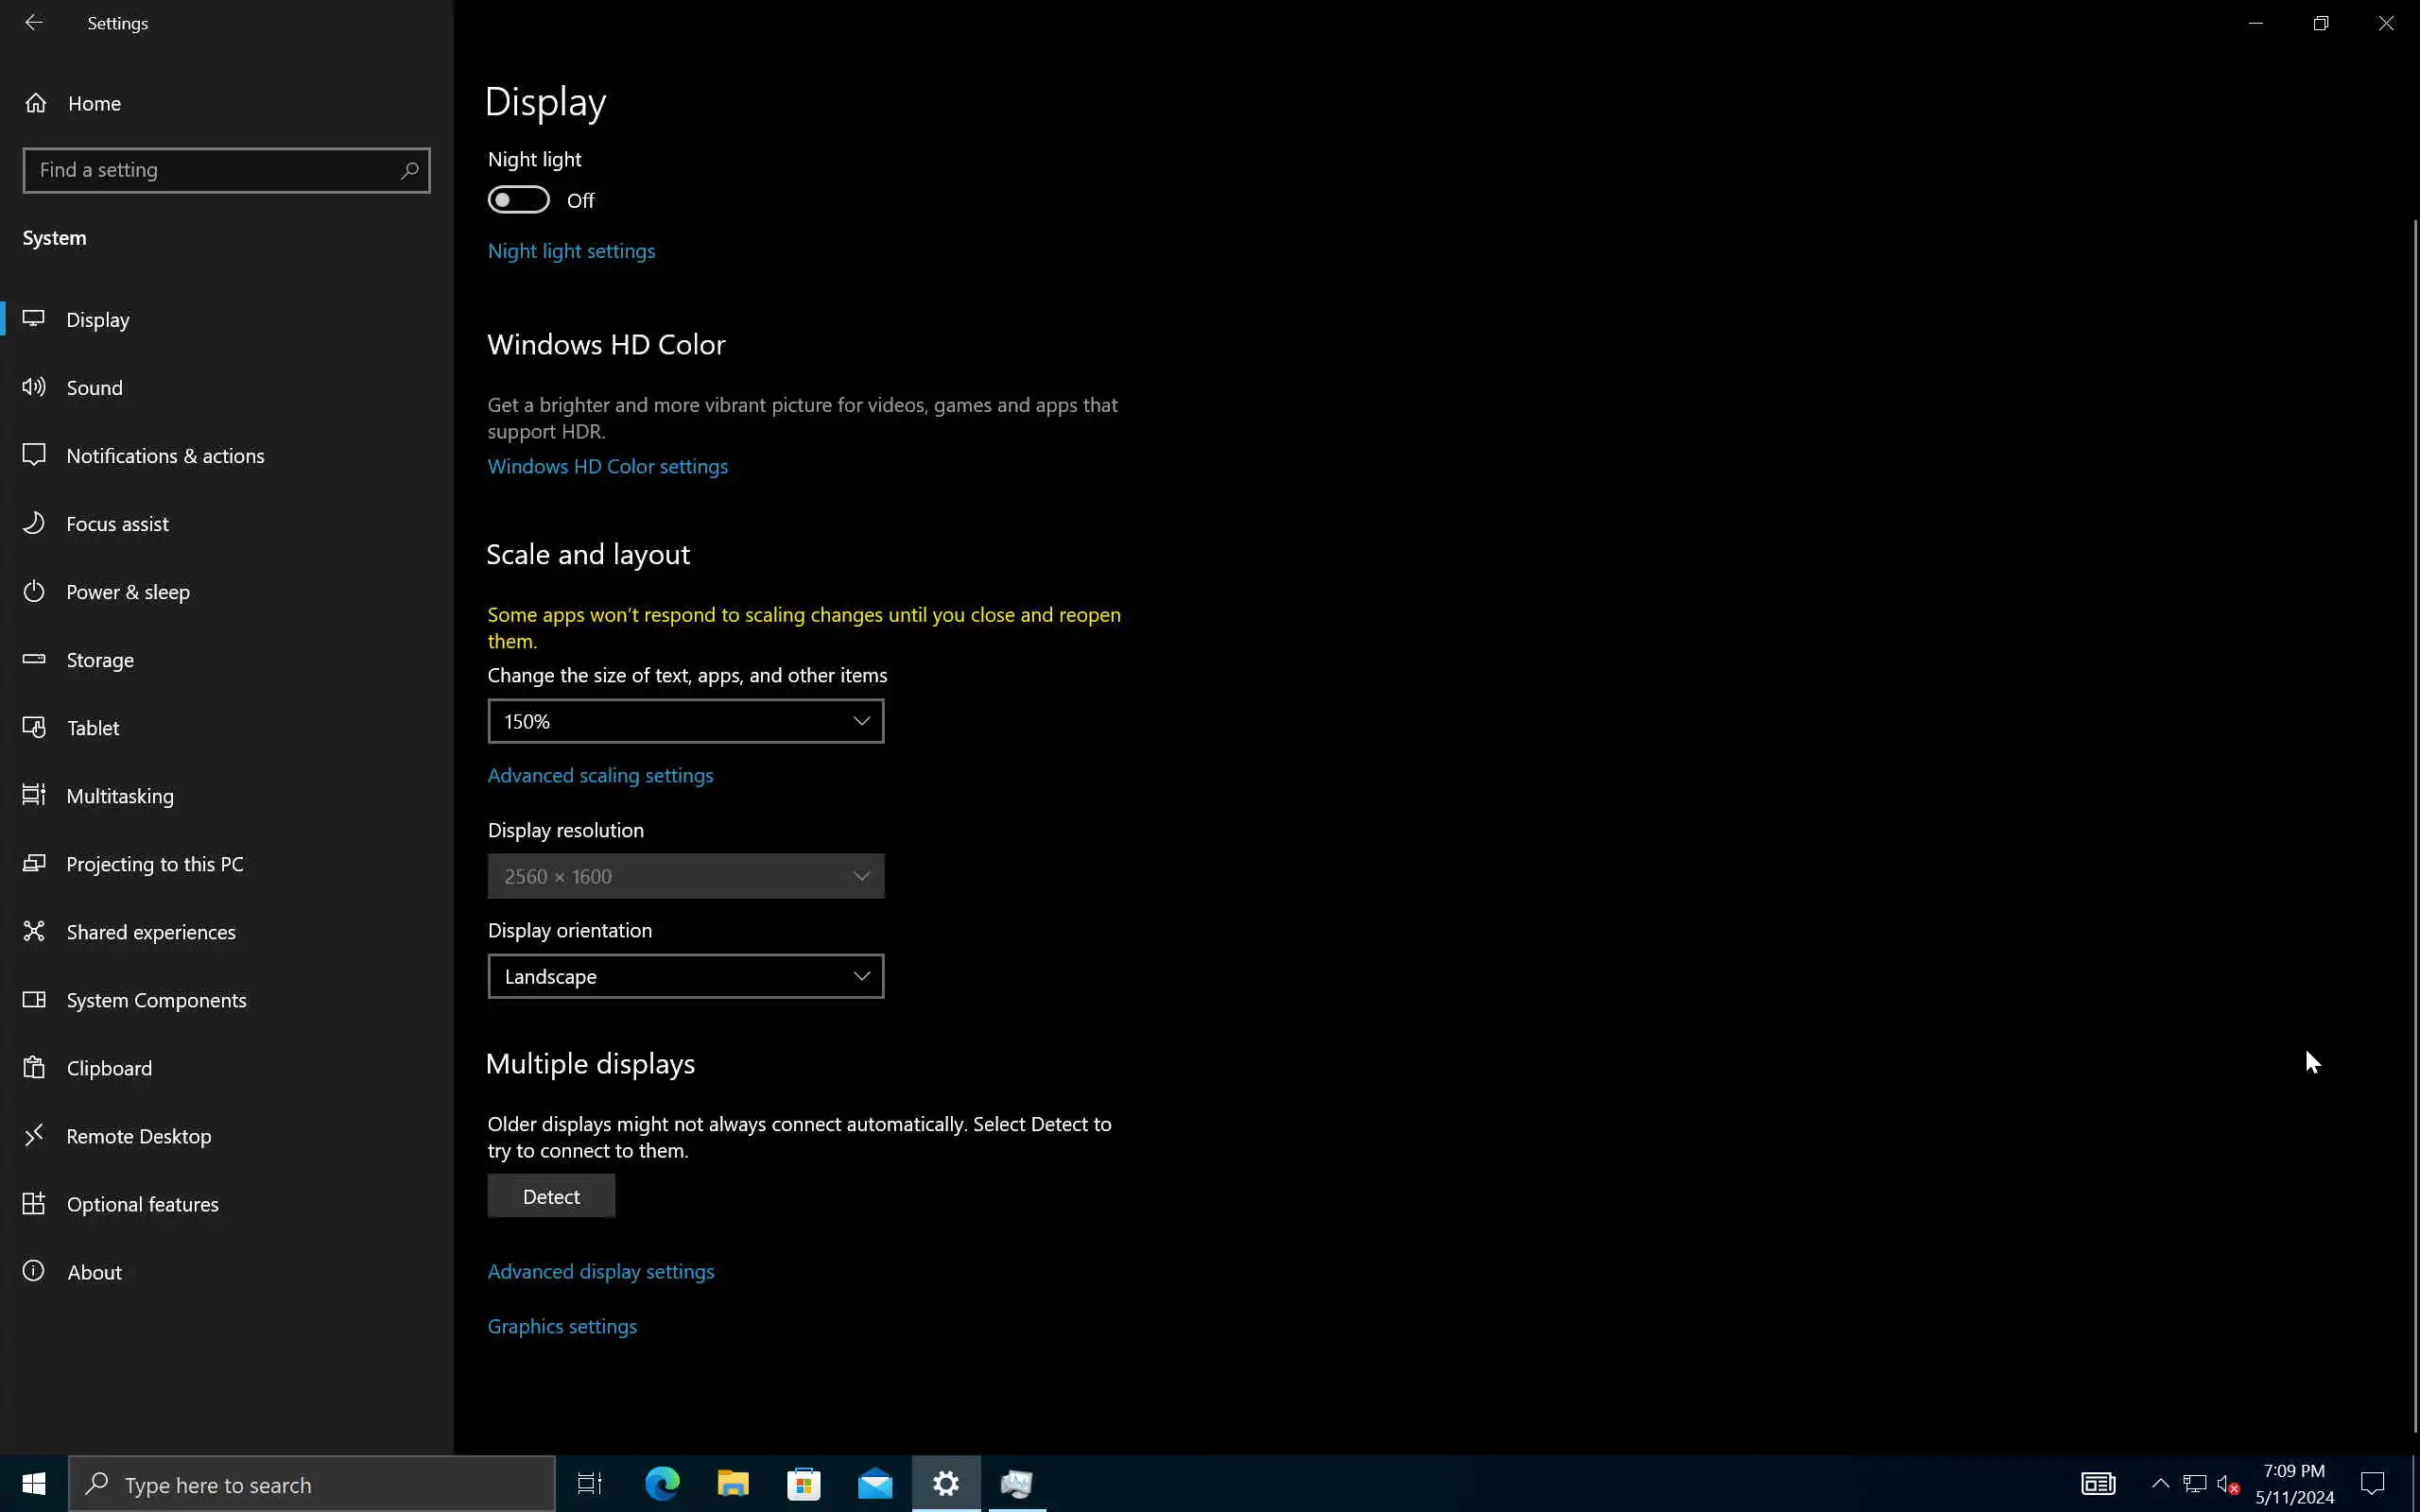This screenshot has height=1512, width=2420.
Task: Click the Remote Desktop icon
Action: pyautogui.click(x=34, y=1135)
